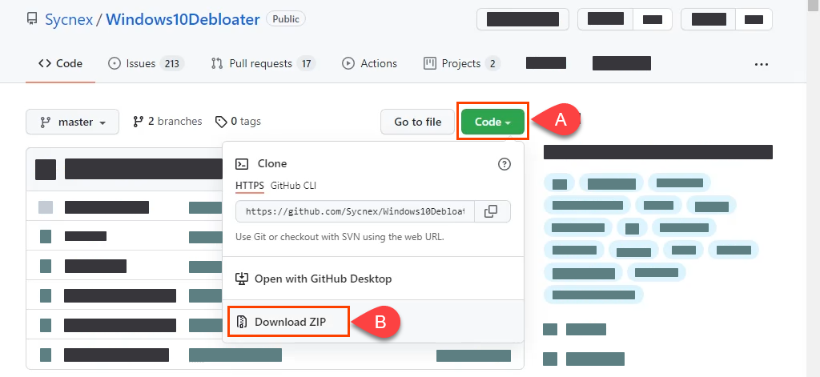This screenshot has width=820, height=377.
Task: Open the three-dot overflow menu in repo navigation
Action: click(x=762, y=64)
